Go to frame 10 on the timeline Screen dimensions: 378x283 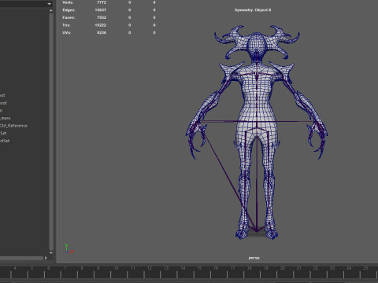click(116, 268)
